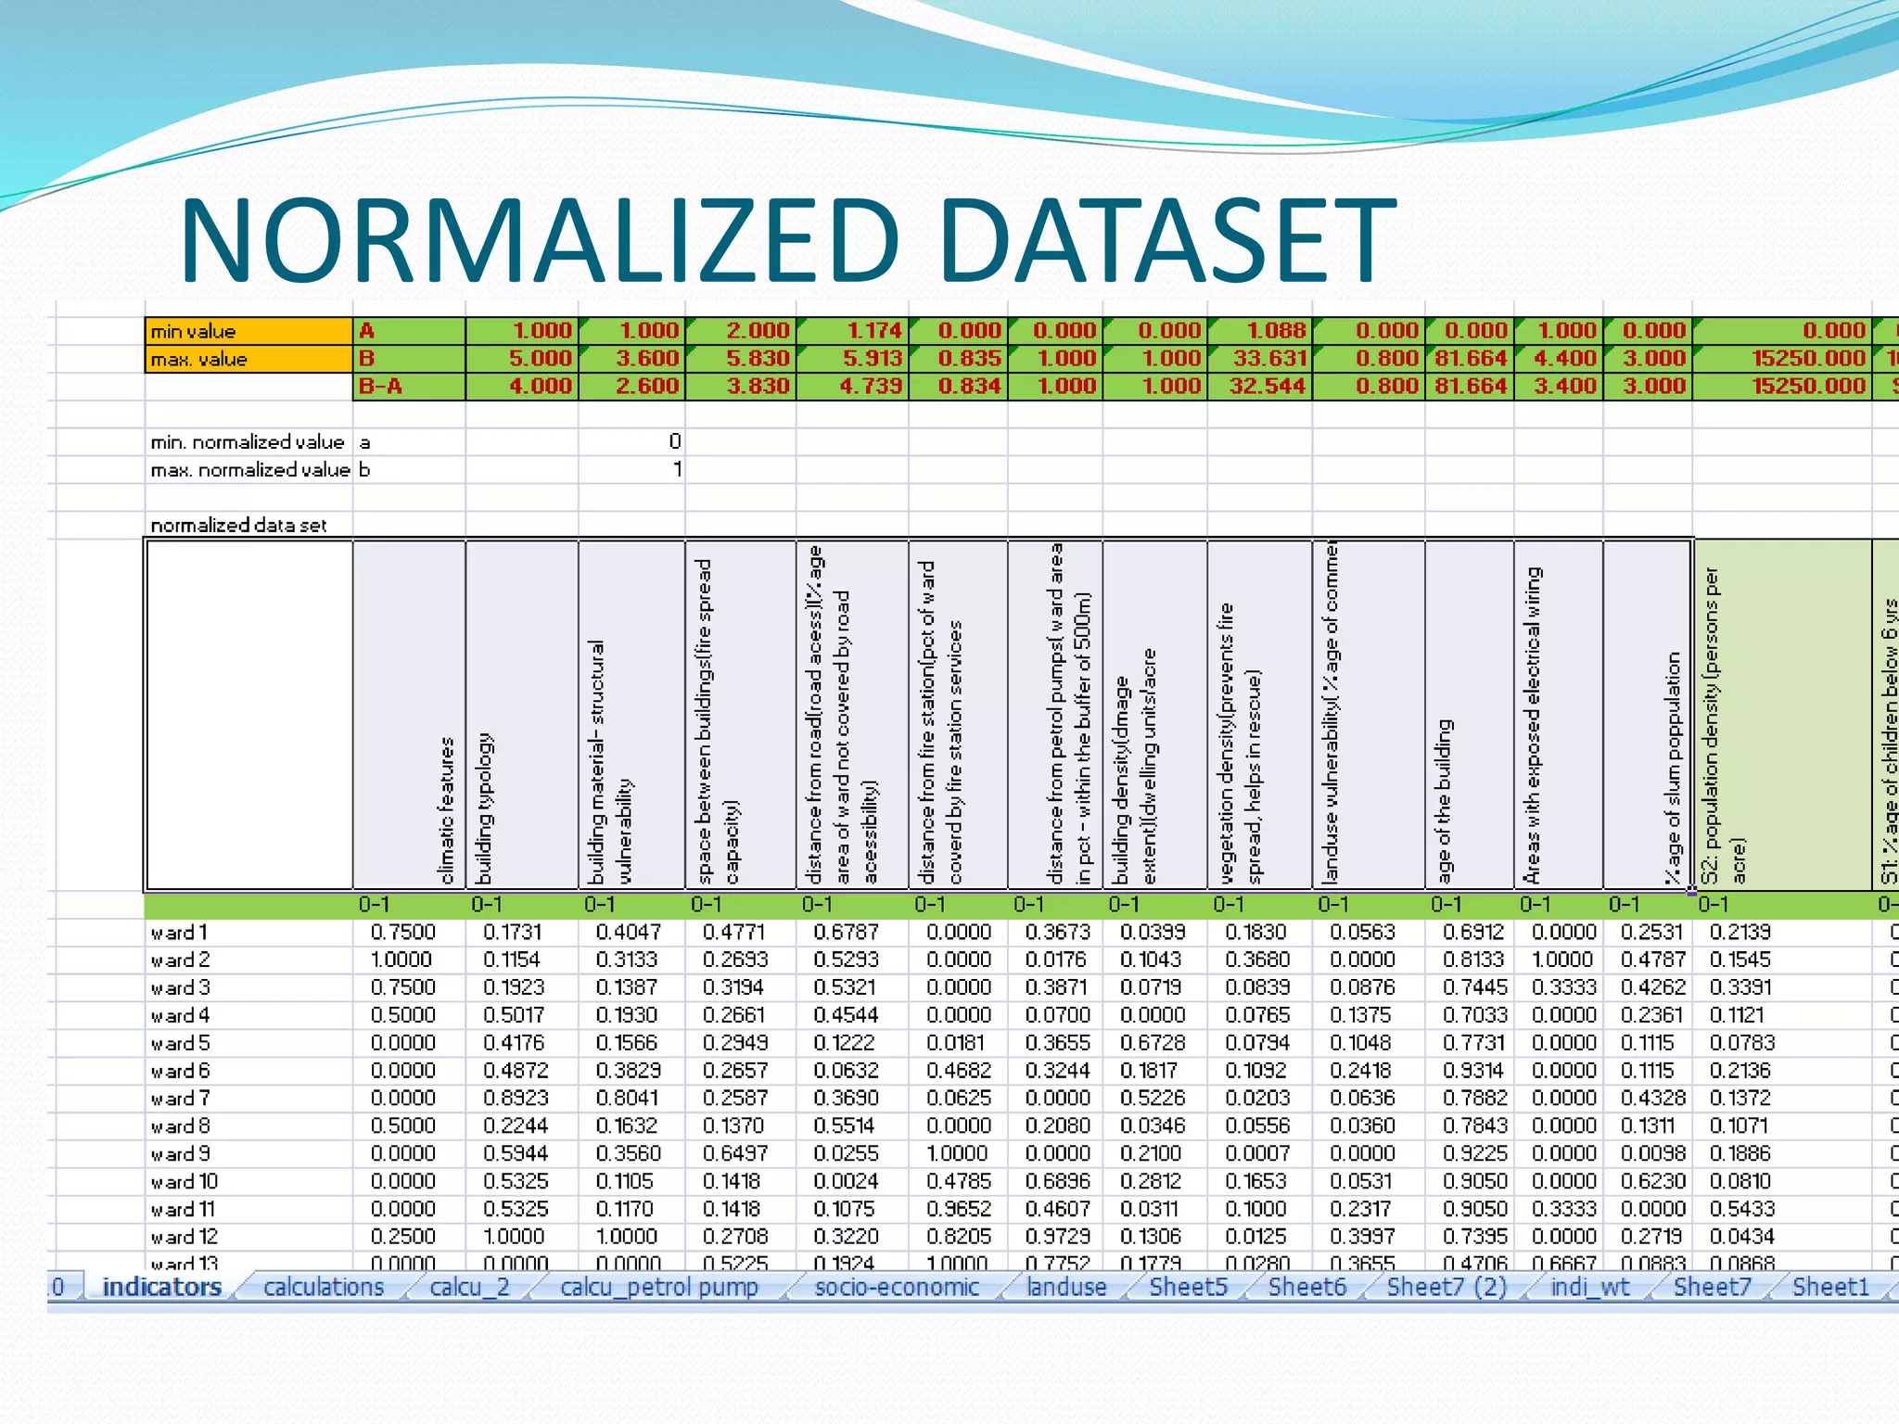The image size is (1899, 1424).
Task: Select the 'ward 5' row label
Action: coord(249,1044)
